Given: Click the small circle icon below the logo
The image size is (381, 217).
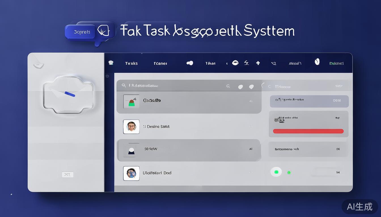Looking at the screenshot, I should click(107, 76).
